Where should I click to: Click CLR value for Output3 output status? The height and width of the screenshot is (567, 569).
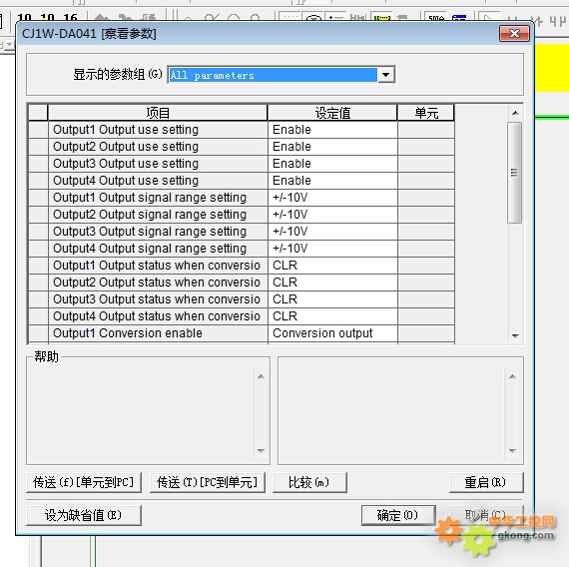[x=332, y=299]
